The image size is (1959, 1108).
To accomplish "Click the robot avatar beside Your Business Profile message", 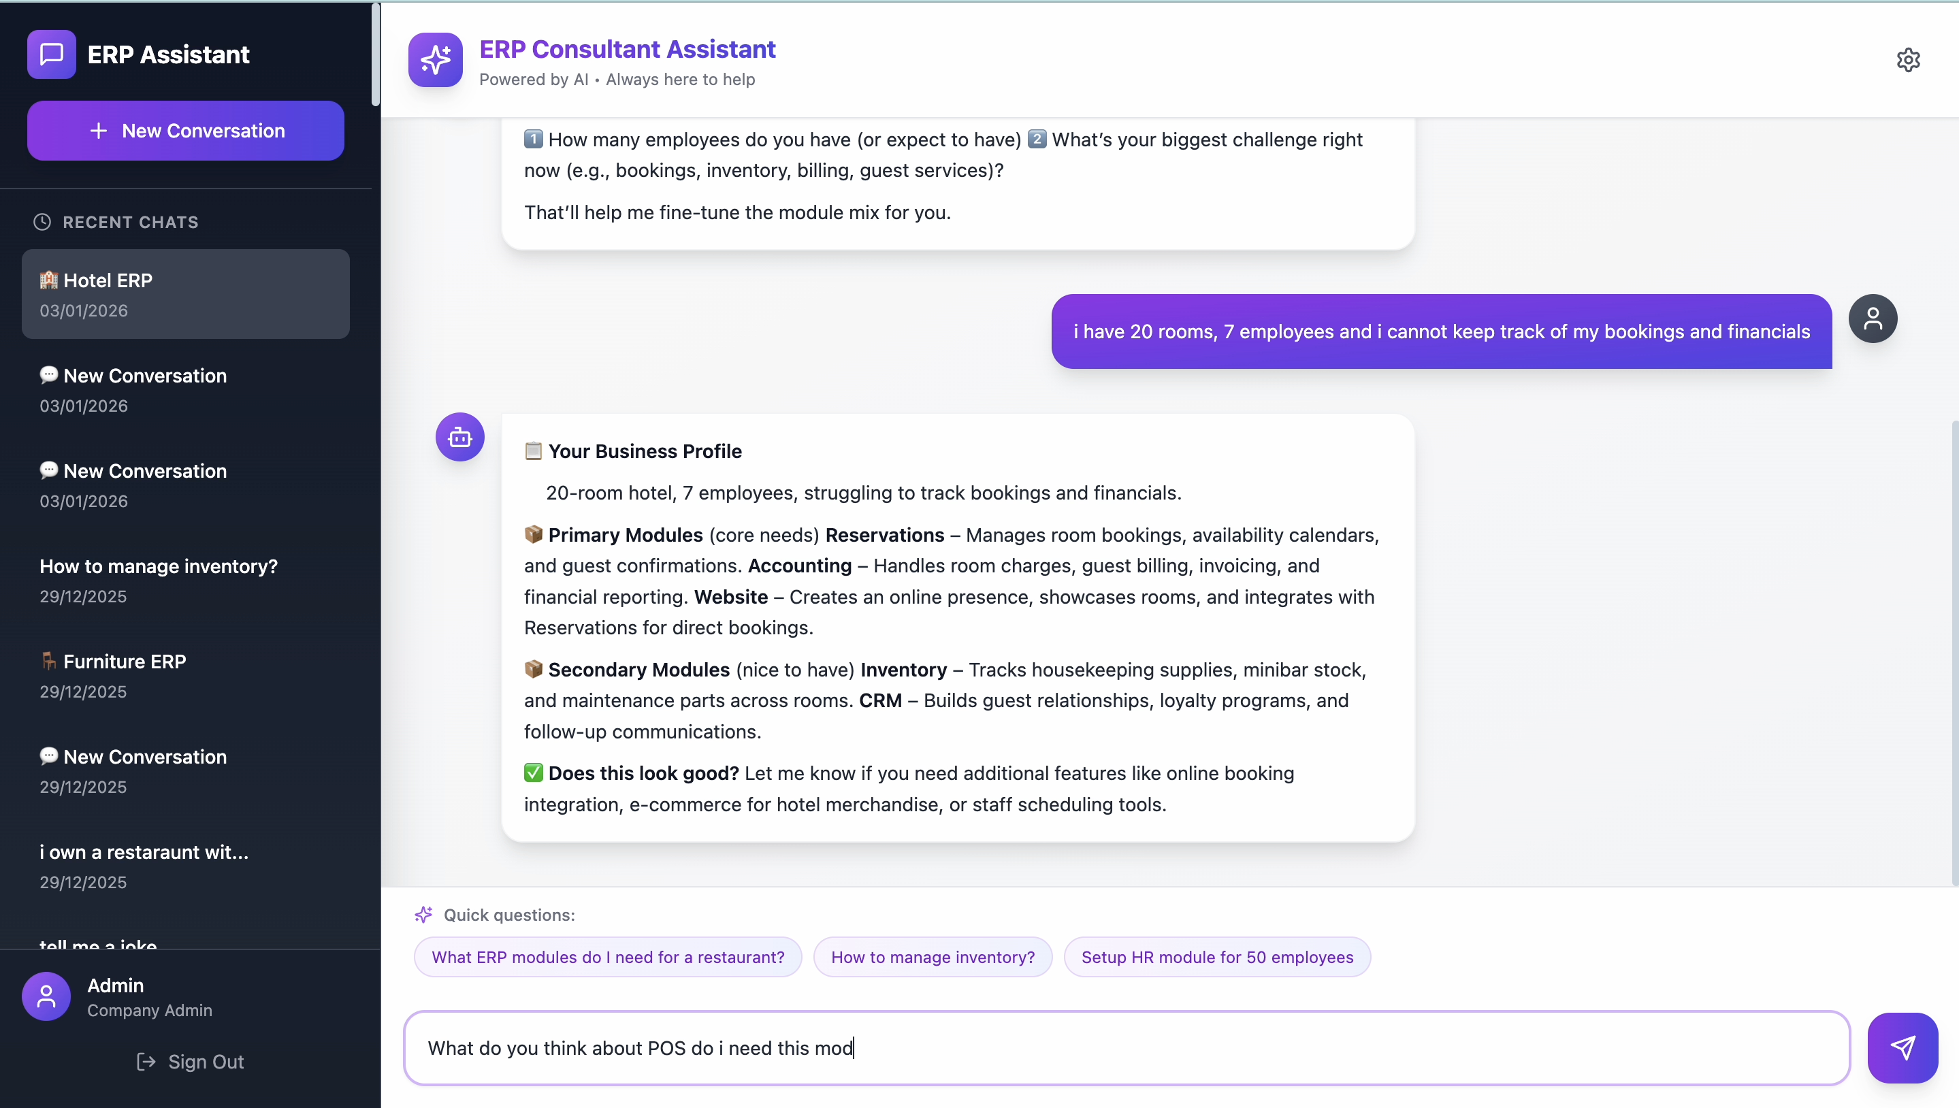I will point(459,437).
